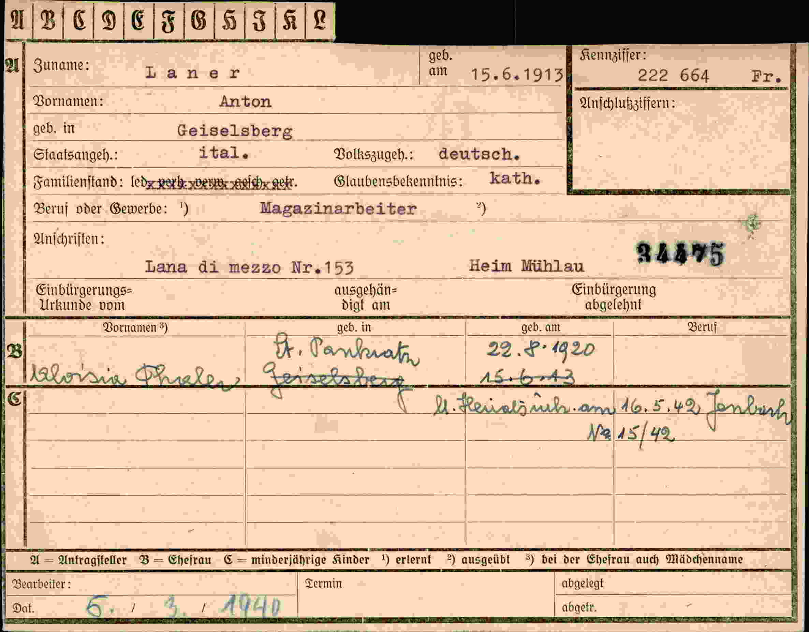Select the index tab letter G

(x=199, y=20)
